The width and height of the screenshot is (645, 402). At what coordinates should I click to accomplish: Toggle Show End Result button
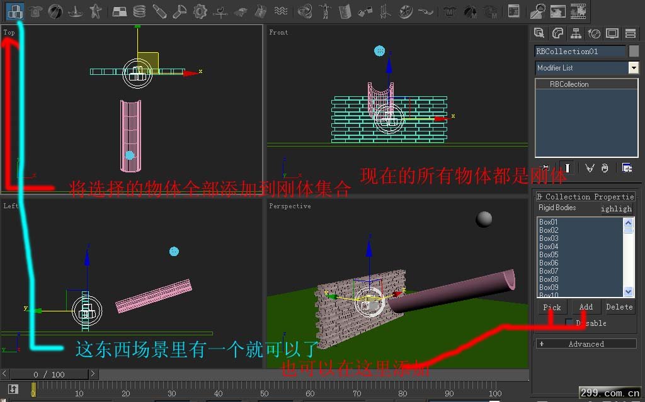[x=568, y=168]
